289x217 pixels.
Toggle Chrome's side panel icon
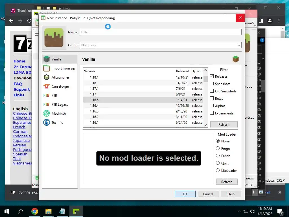click(x=261, y=21)
